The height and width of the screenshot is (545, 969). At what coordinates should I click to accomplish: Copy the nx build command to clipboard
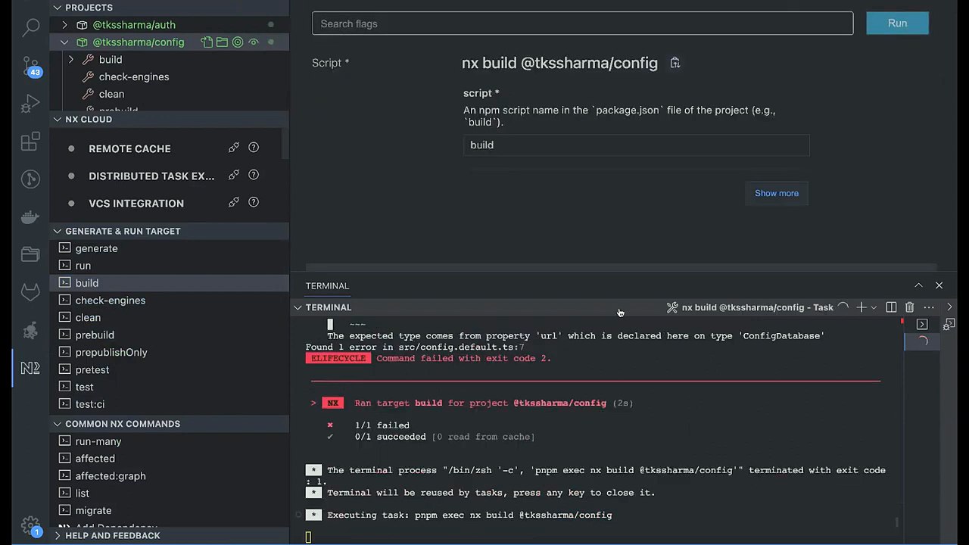click(675, 63)
